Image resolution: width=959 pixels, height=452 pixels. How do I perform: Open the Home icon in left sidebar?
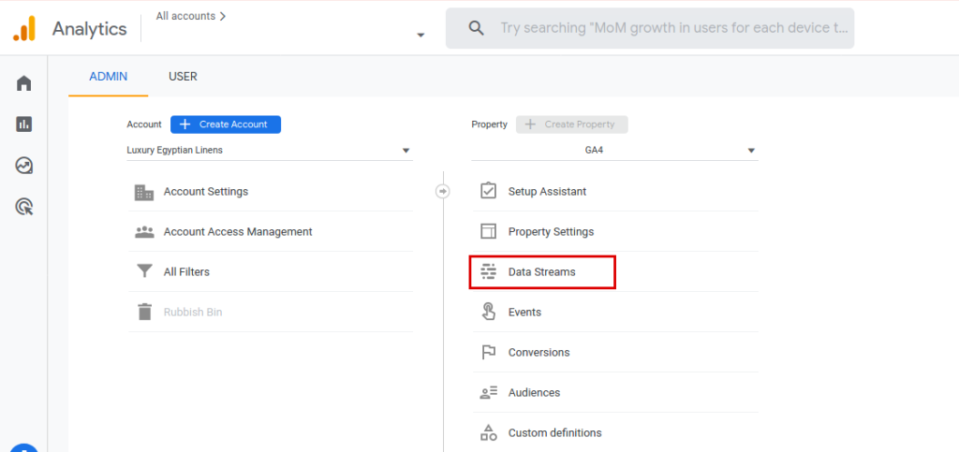click(x=24, y=83)
